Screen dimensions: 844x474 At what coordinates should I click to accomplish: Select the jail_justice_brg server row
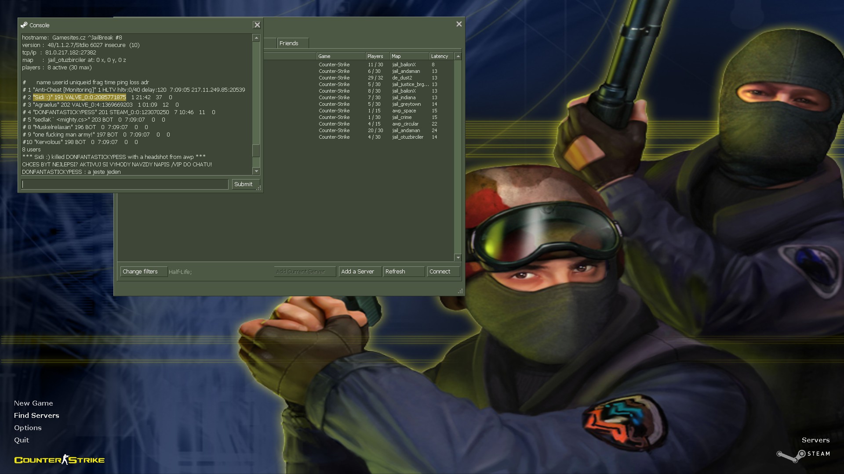coord(358,84)
